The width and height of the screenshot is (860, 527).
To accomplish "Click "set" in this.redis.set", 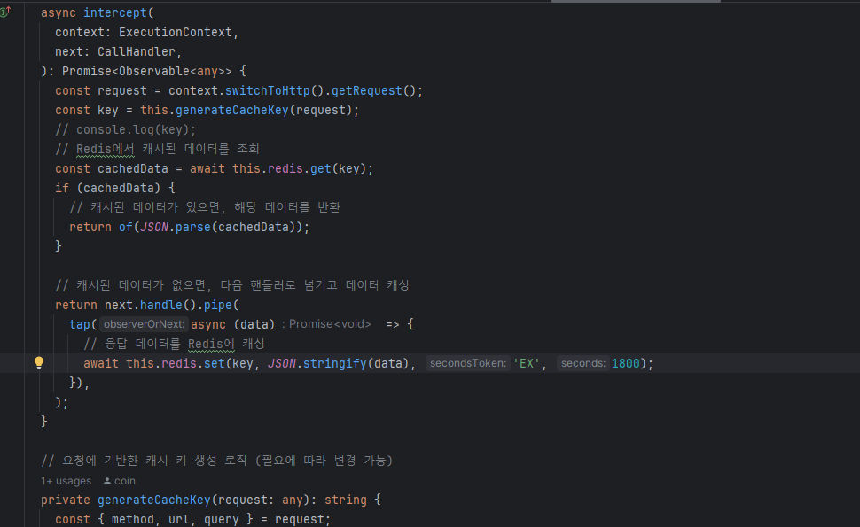I will click(215, 363).
